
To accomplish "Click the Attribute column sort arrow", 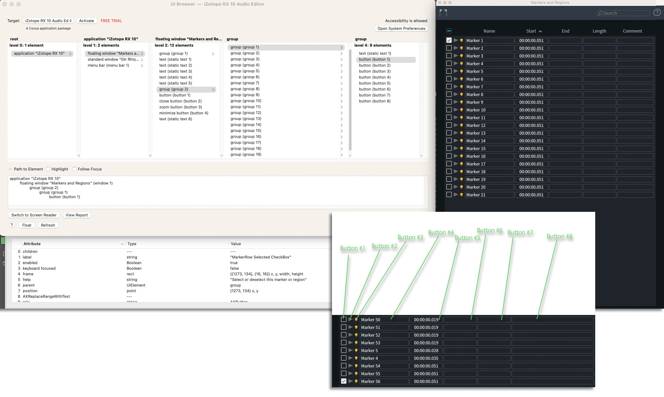I will (x=122, y=244).
